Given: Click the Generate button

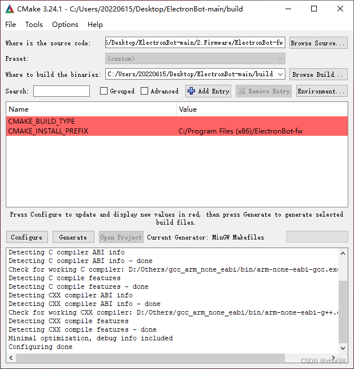Looking at the screenshot, I should coord(73,237).
